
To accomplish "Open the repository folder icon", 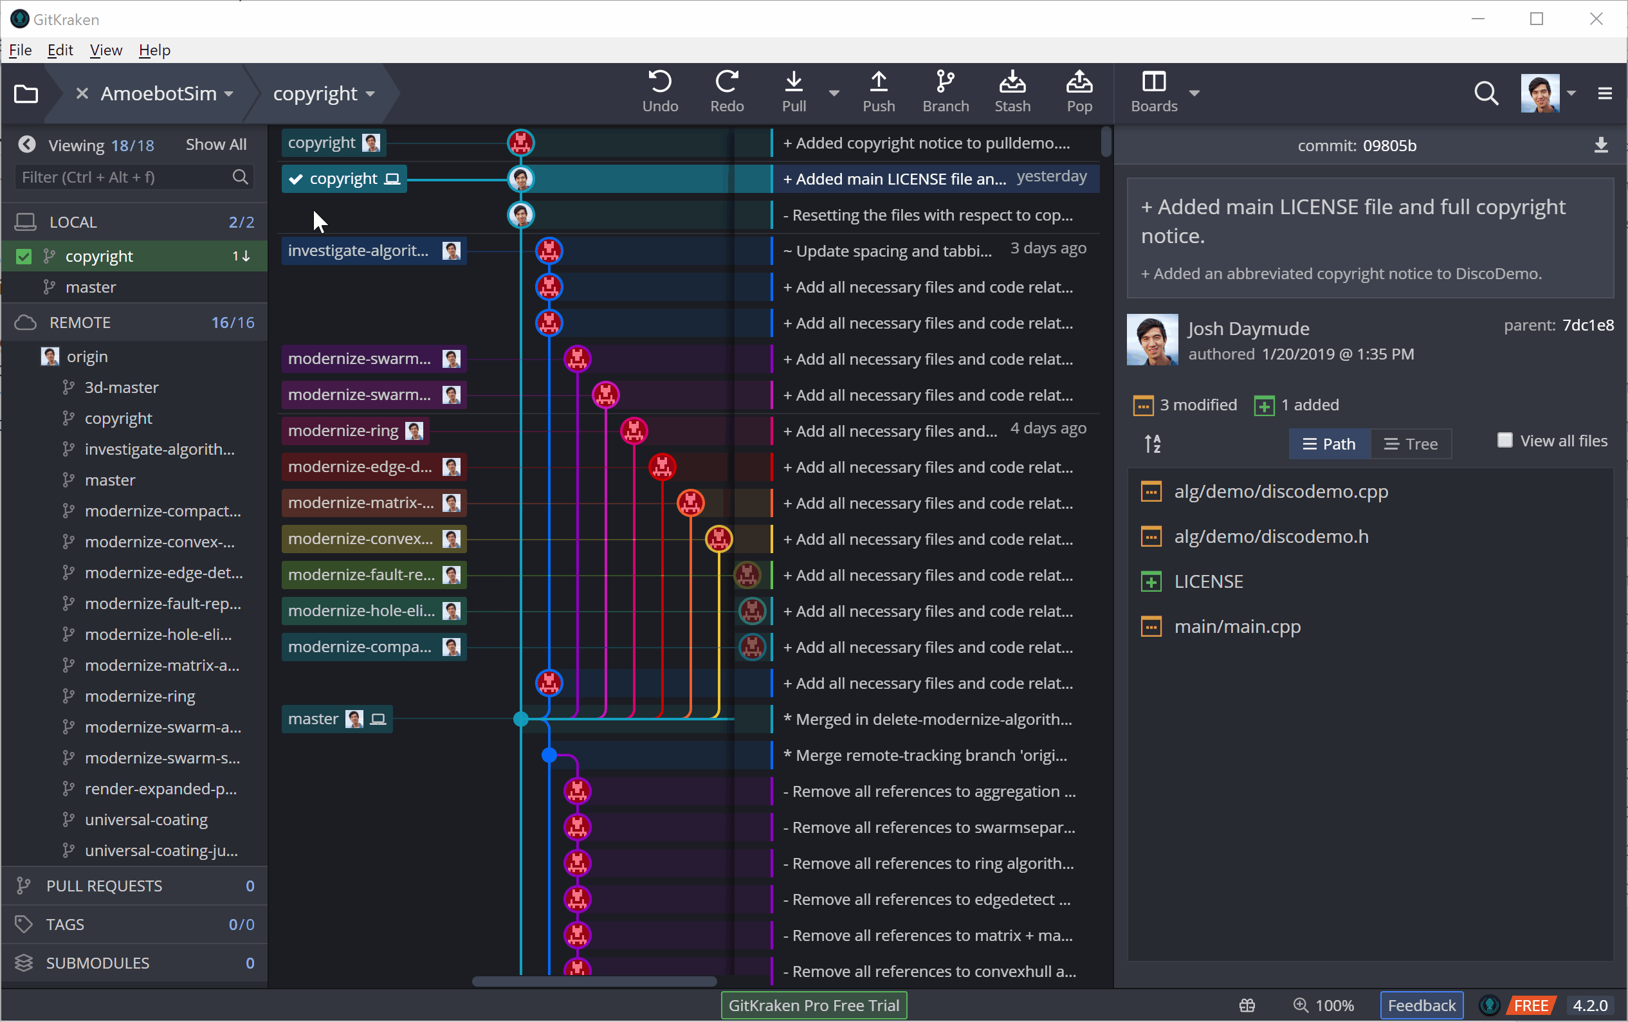I will 26,93.
